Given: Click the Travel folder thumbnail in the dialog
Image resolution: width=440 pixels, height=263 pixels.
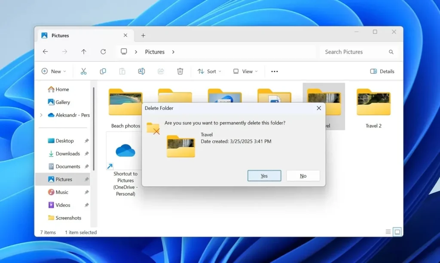Looking at the screenshot, I should click(x=180, y=146).
